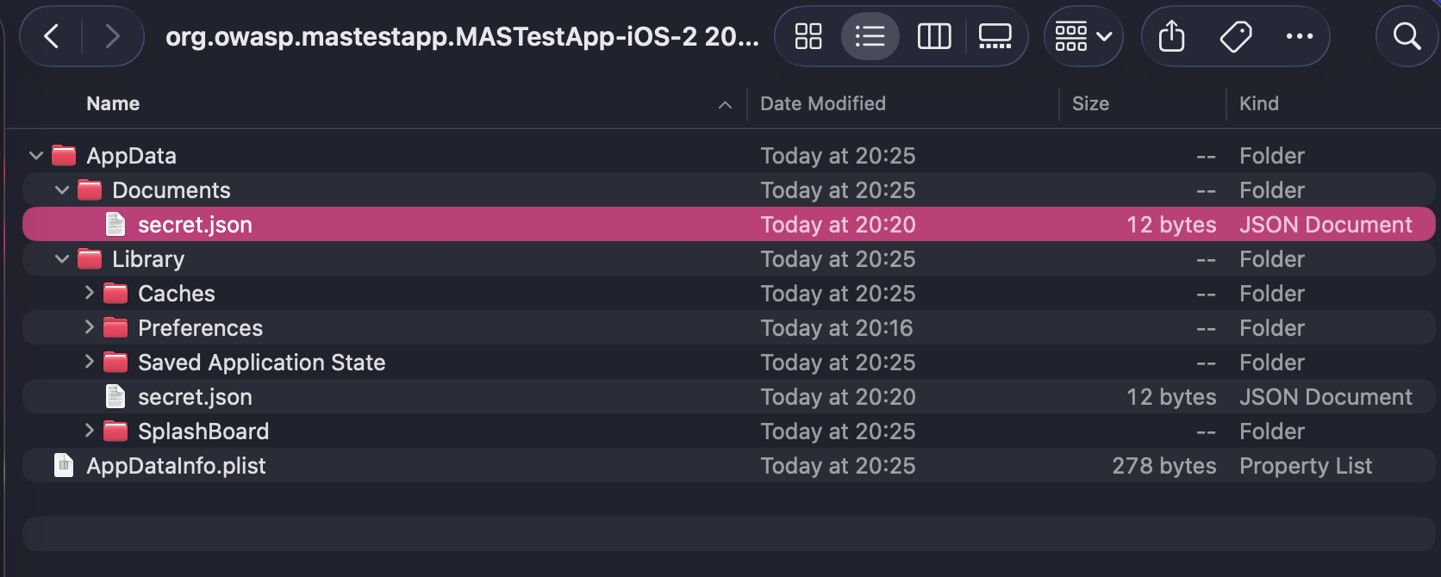Open the more actions ellipsis menu

pyautogui.click(x=1299, y=36)
